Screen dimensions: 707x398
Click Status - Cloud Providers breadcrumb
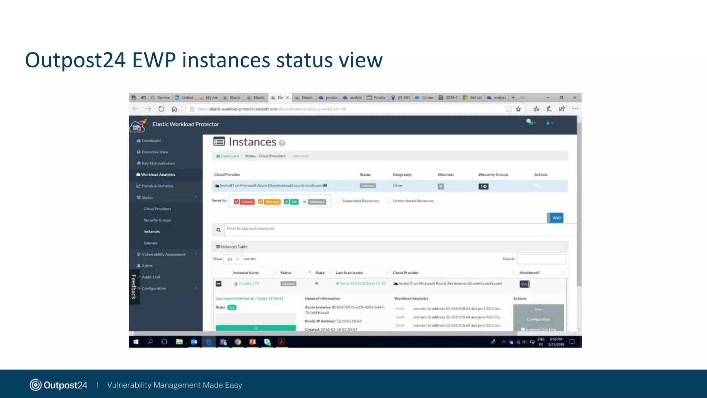265,156
